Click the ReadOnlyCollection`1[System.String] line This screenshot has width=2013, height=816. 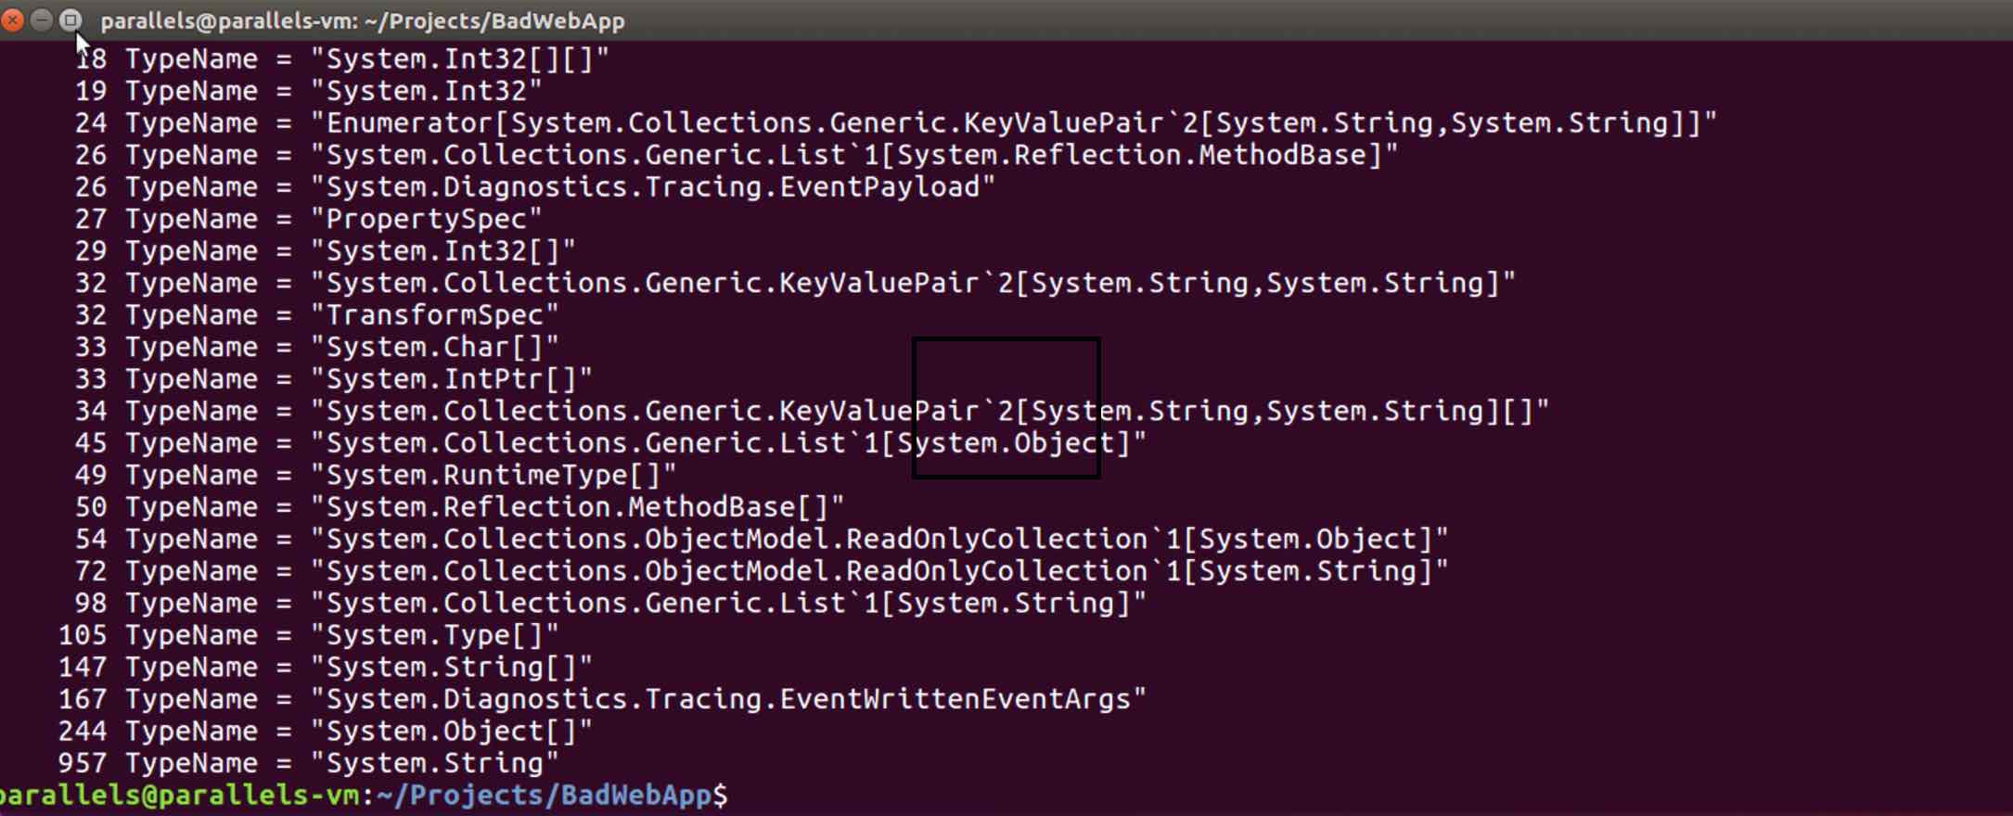878,571
